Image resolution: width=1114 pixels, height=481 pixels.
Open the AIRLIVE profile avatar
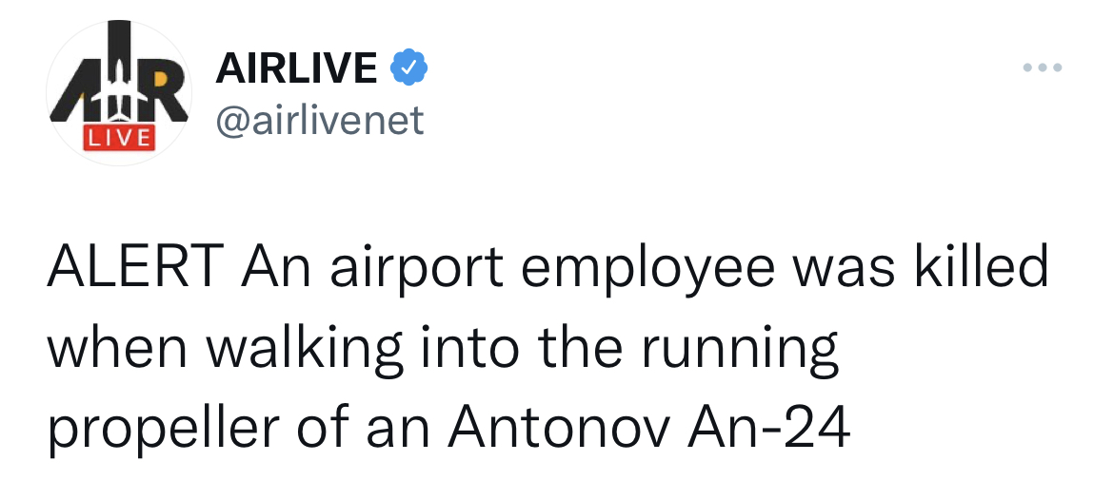click(119, 93)
